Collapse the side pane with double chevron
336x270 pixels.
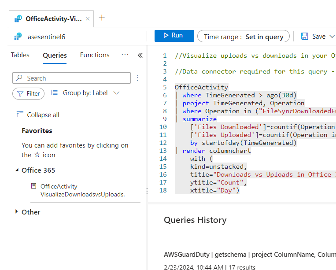[x=140, y=55]
